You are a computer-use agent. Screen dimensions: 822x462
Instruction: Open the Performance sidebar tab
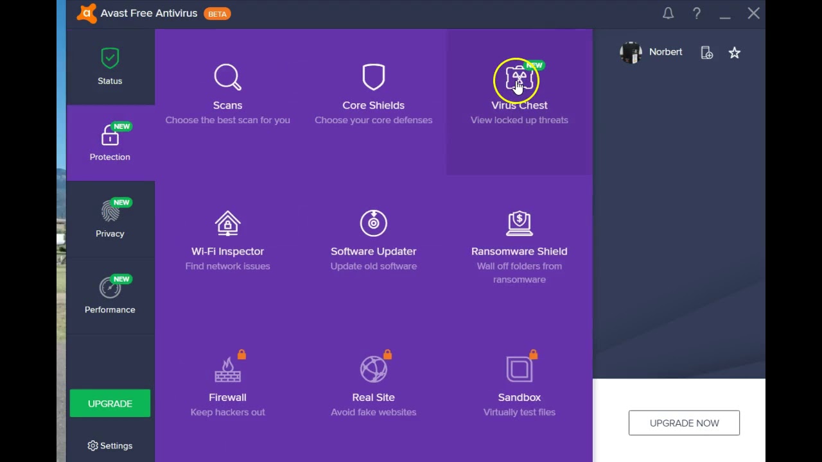tap(110, 296)
